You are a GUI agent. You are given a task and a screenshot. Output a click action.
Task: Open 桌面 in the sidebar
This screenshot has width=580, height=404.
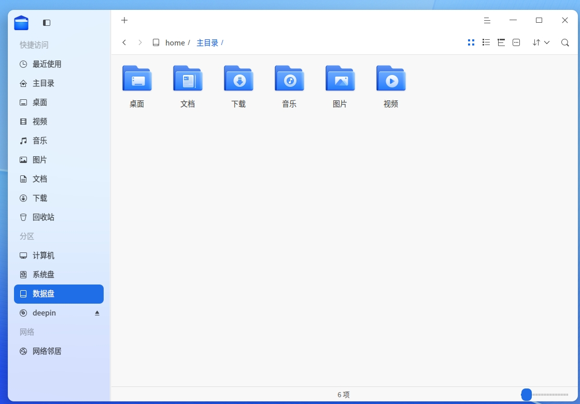[59, 102]
